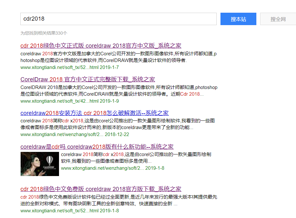Click URL wenzhang/soft/2... dated 2019-1-8
This screenshot has width=296, height=218.
113,168
